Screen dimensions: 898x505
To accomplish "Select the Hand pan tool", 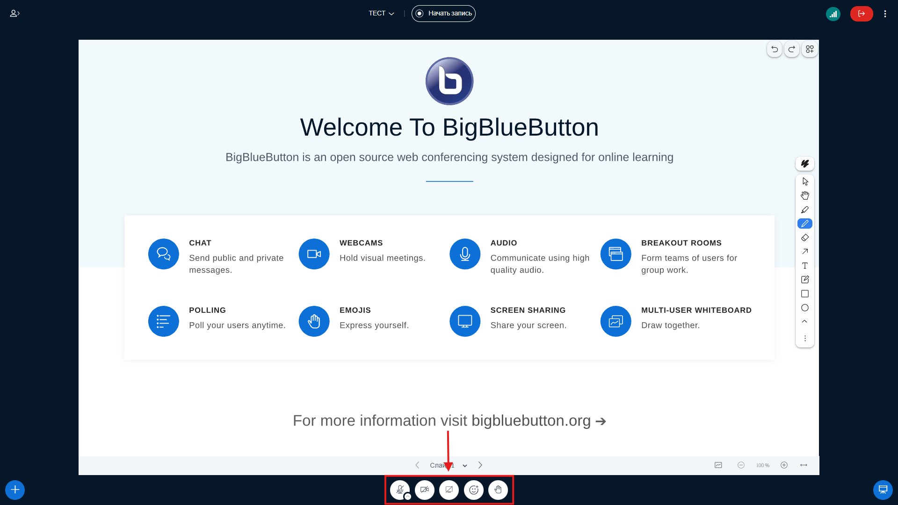I will tap(804, 195).
